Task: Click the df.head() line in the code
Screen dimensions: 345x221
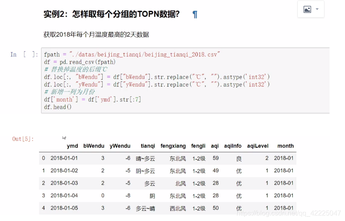Action: click(x=57, y=107)
